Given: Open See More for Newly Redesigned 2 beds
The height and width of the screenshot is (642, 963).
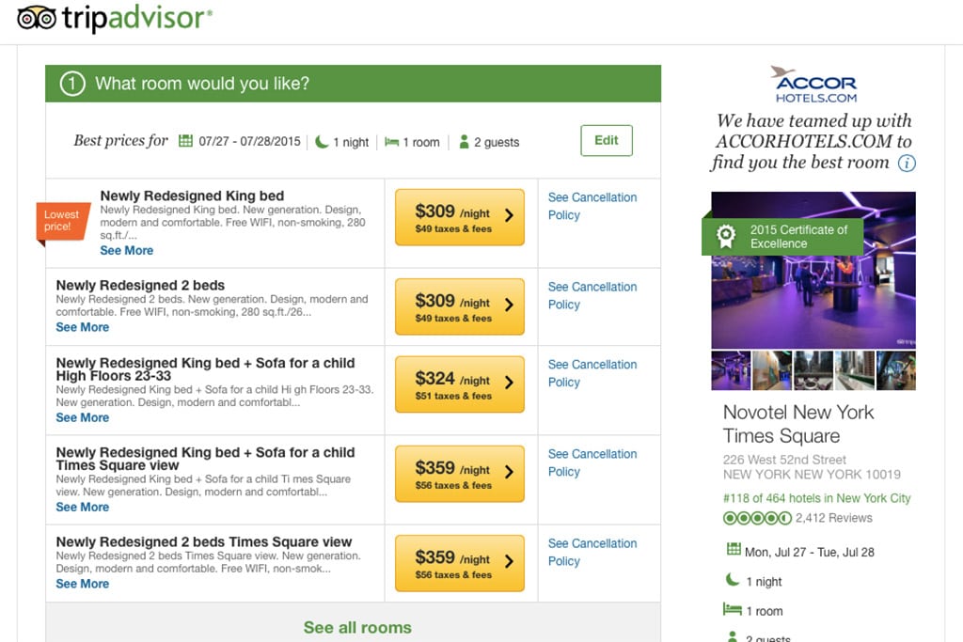Looking at the screenshot, I should (x=83, y=327).
